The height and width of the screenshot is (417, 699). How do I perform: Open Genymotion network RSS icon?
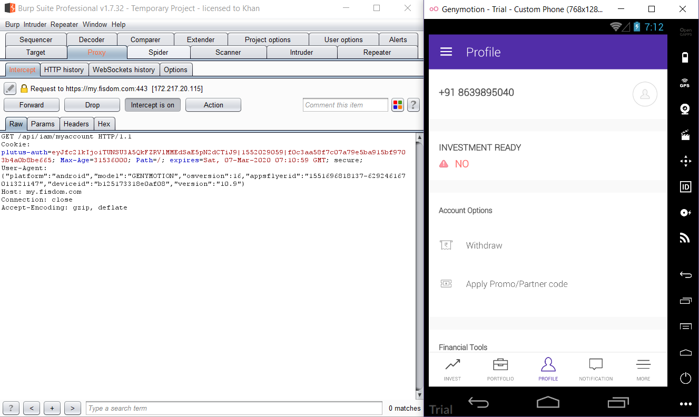pyautogui.click(x=685, y=239)
